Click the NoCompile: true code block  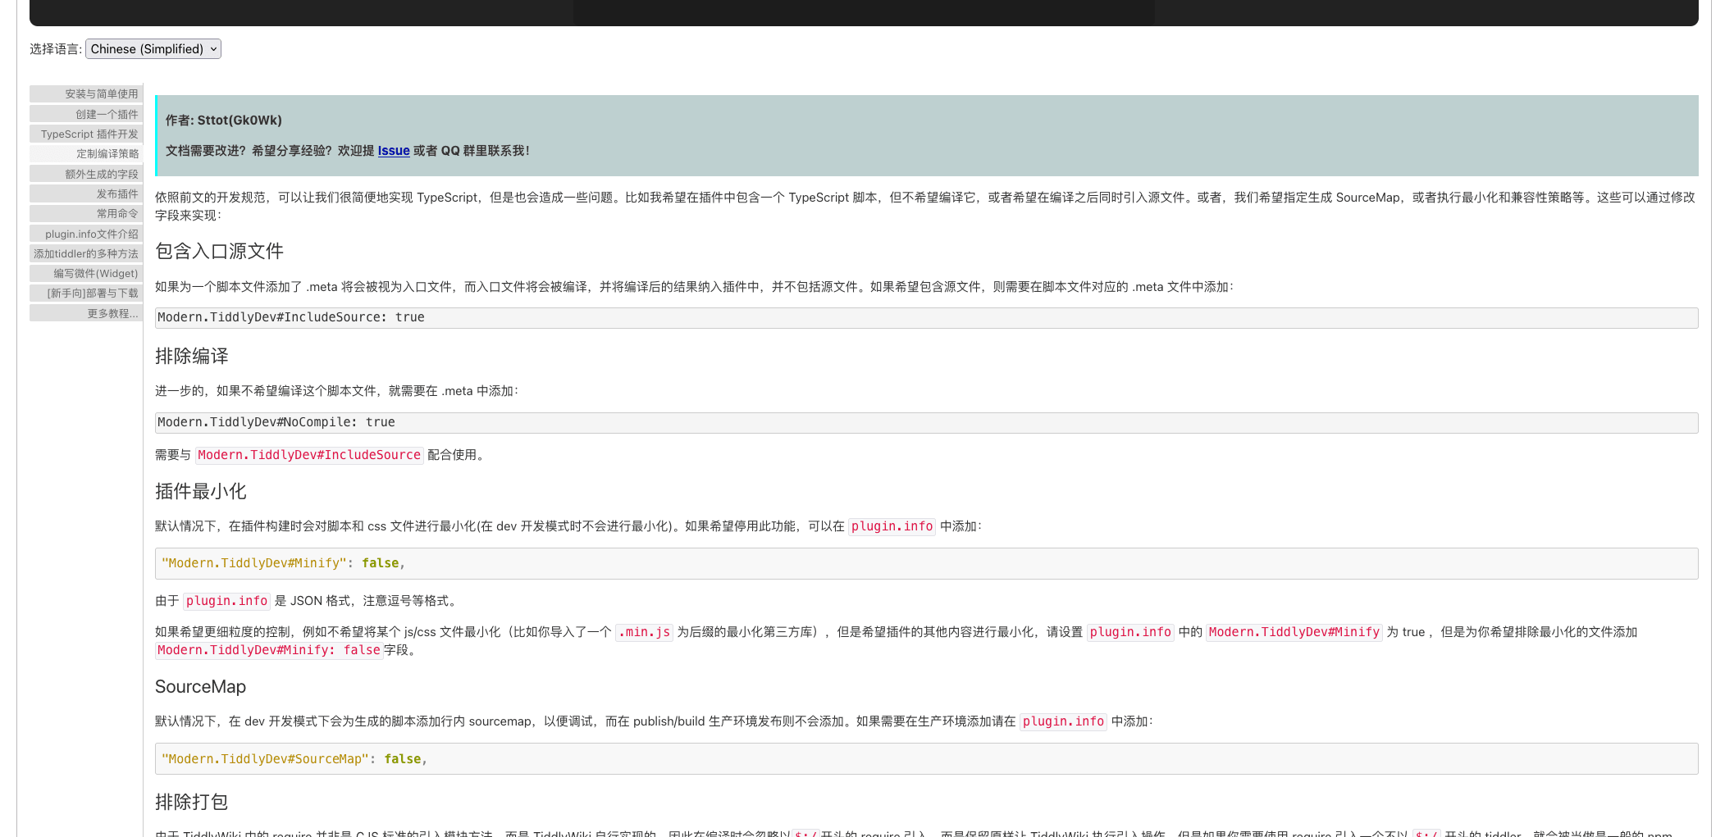tap(926, 423)
